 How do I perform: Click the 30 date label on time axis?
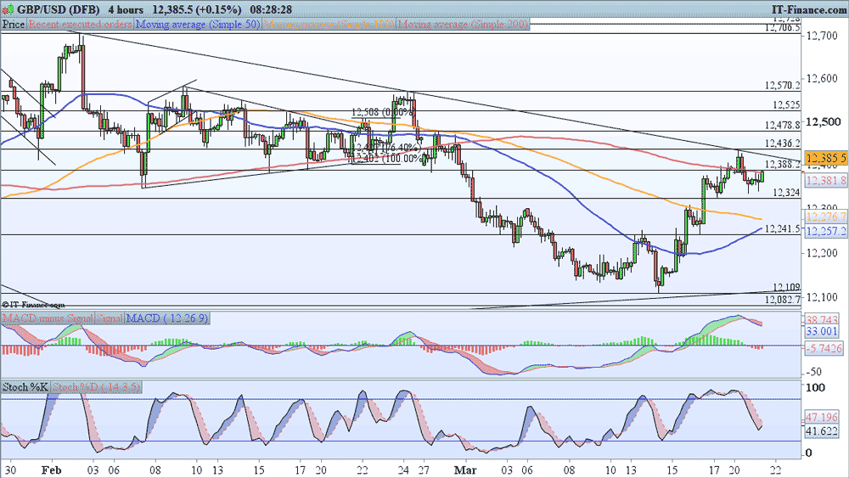click(9, 470)
